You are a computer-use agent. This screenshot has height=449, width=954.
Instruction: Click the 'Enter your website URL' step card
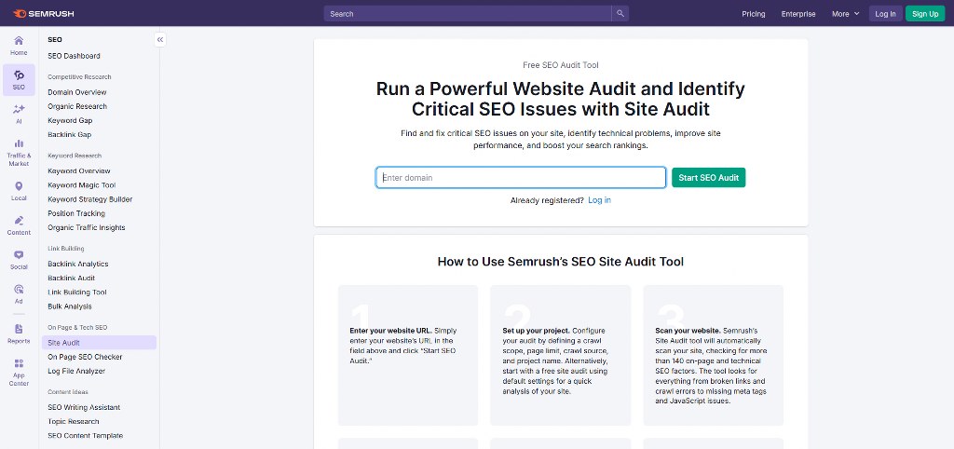pos(408,355)
